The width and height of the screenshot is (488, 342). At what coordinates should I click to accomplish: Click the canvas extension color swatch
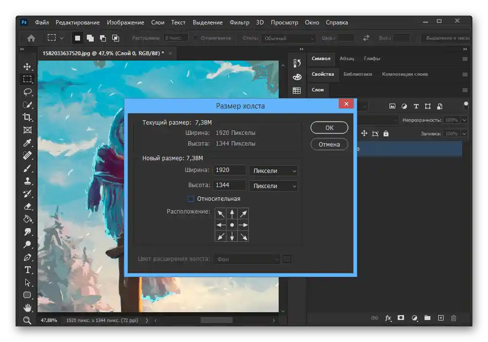pyautogui.click(x=287, y=259)
